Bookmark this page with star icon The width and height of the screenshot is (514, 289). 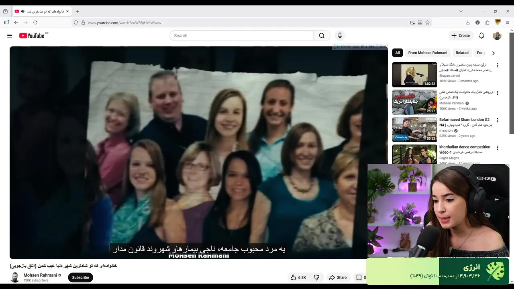pos(428,22)
